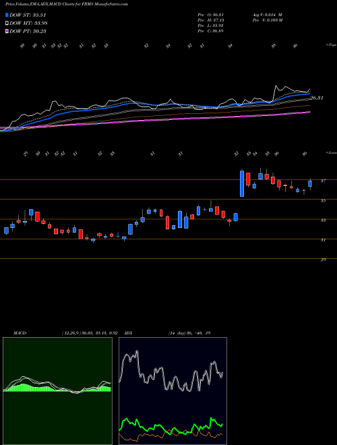The height and width of the screenshot is (445, 337).
Task: Select the DOW PT: 30.23 legend label
Action: pyautogui.click(x=28, y=31)
